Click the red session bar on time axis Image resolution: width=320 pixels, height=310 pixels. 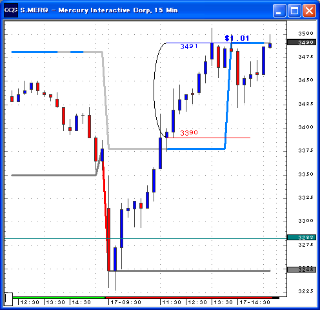click(x=189, y=298)
